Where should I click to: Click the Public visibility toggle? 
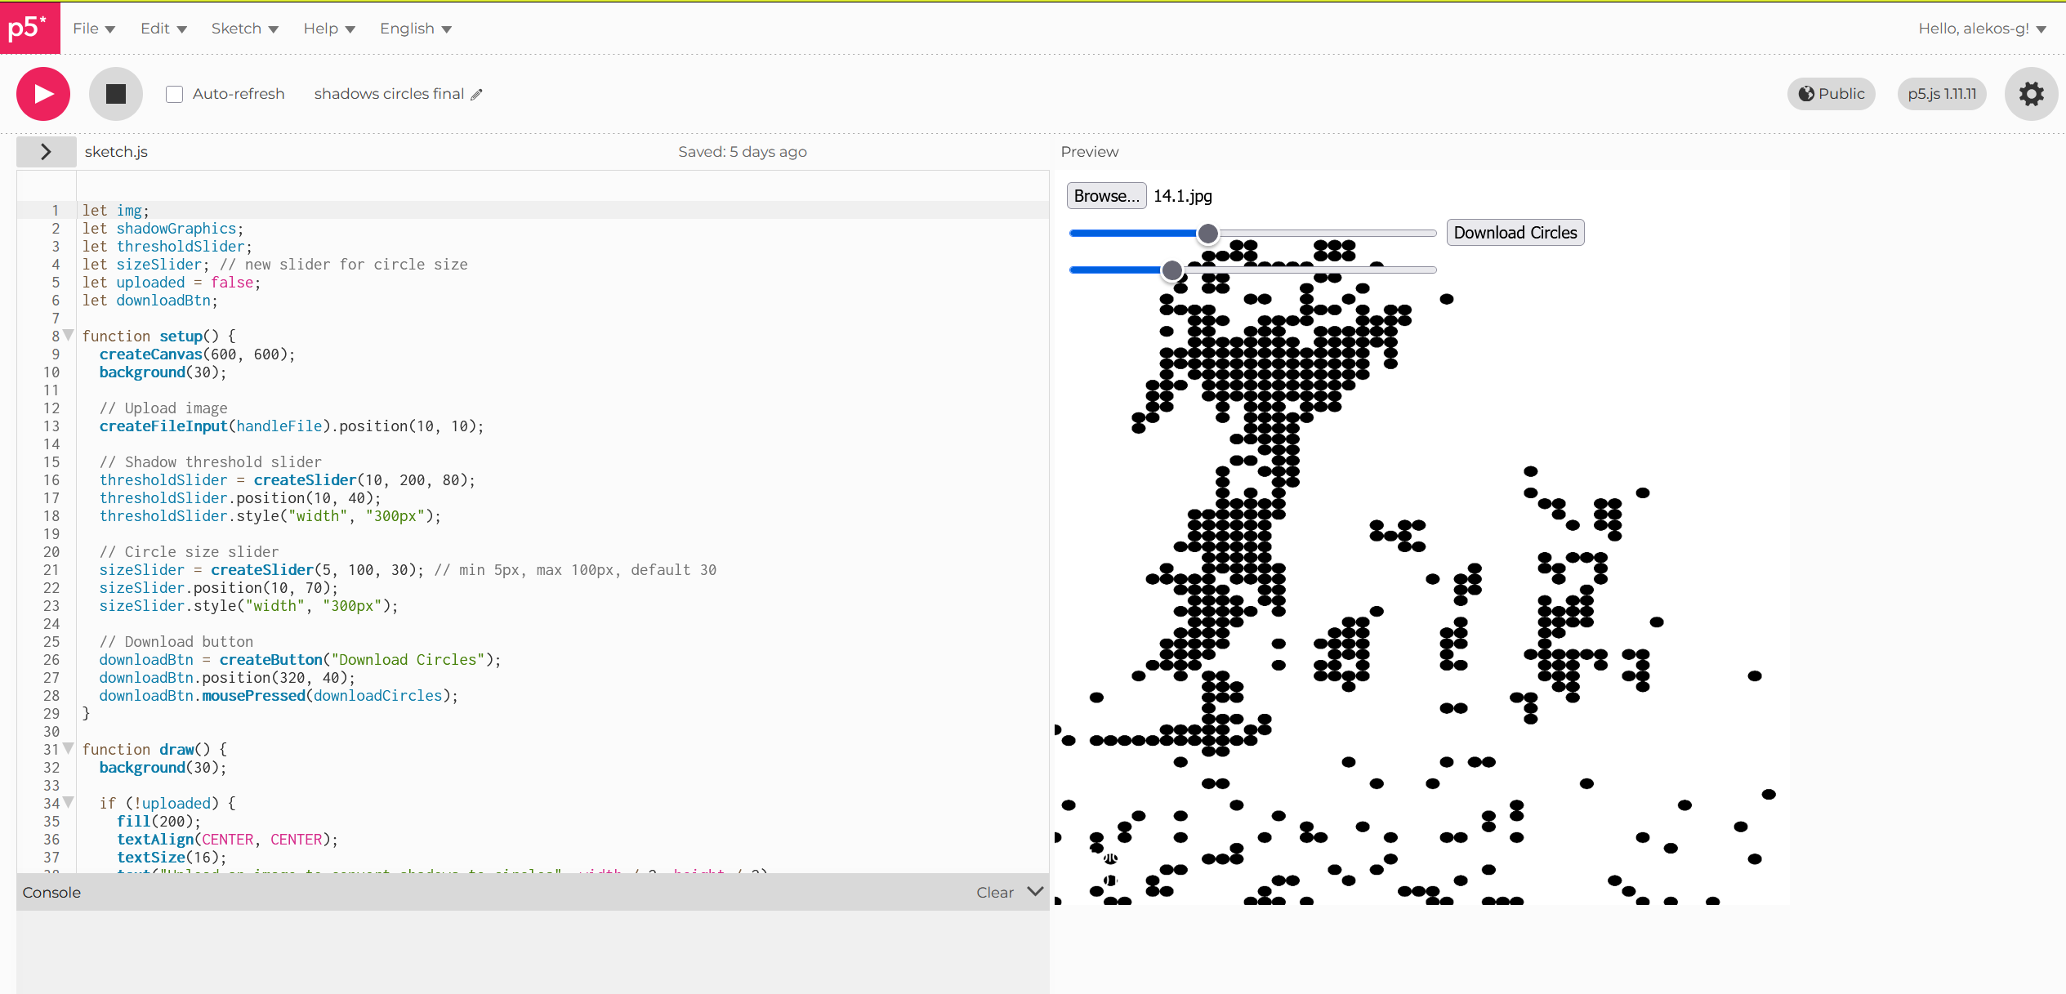click(1831, 94)
